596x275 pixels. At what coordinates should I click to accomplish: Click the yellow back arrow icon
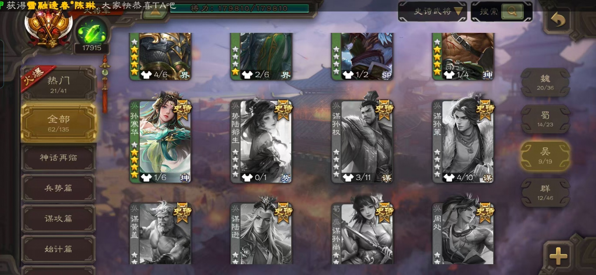[x=558, y=20]
